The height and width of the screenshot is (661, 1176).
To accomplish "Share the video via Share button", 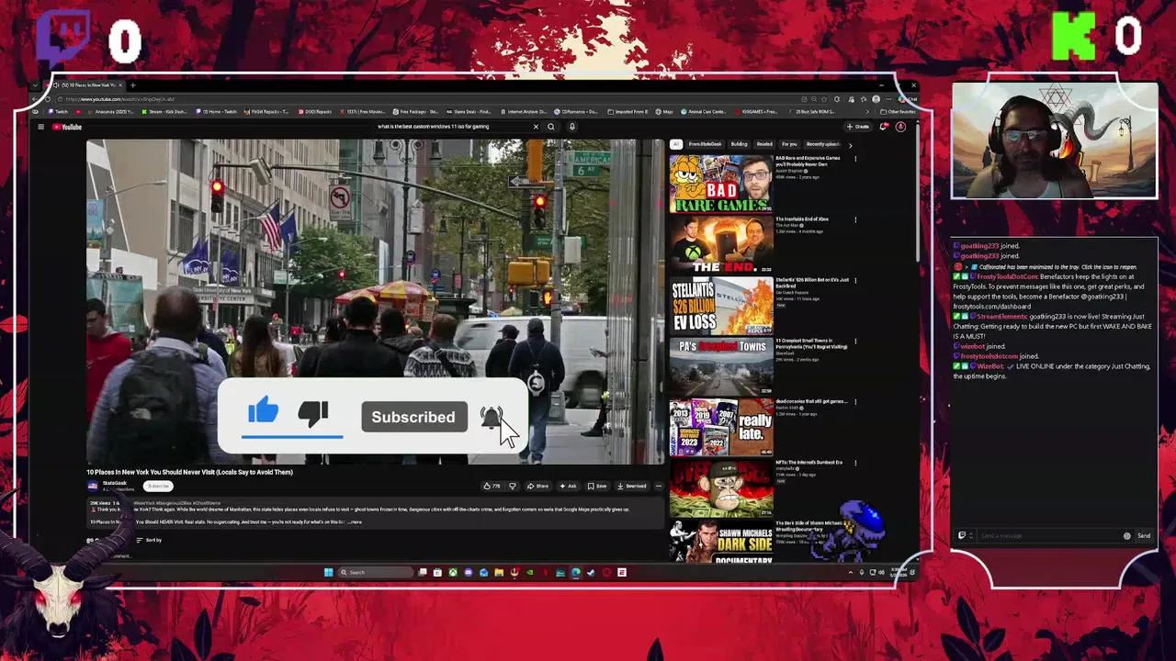I will coord(538,486).
